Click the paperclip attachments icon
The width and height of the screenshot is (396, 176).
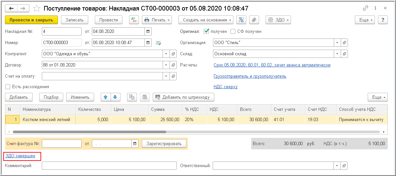254,20
